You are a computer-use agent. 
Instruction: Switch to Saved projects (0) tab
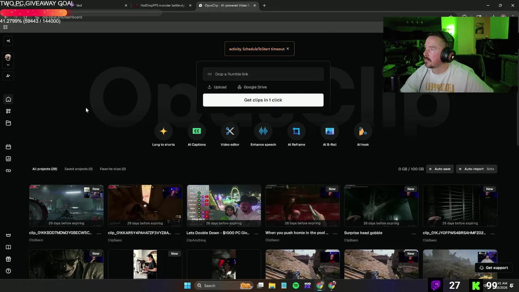tap(78, 169)
